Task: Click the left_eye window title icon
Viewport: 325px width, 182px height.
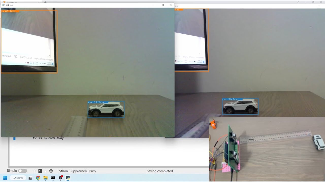Action: pyautogui.click(x=4, y=5)
